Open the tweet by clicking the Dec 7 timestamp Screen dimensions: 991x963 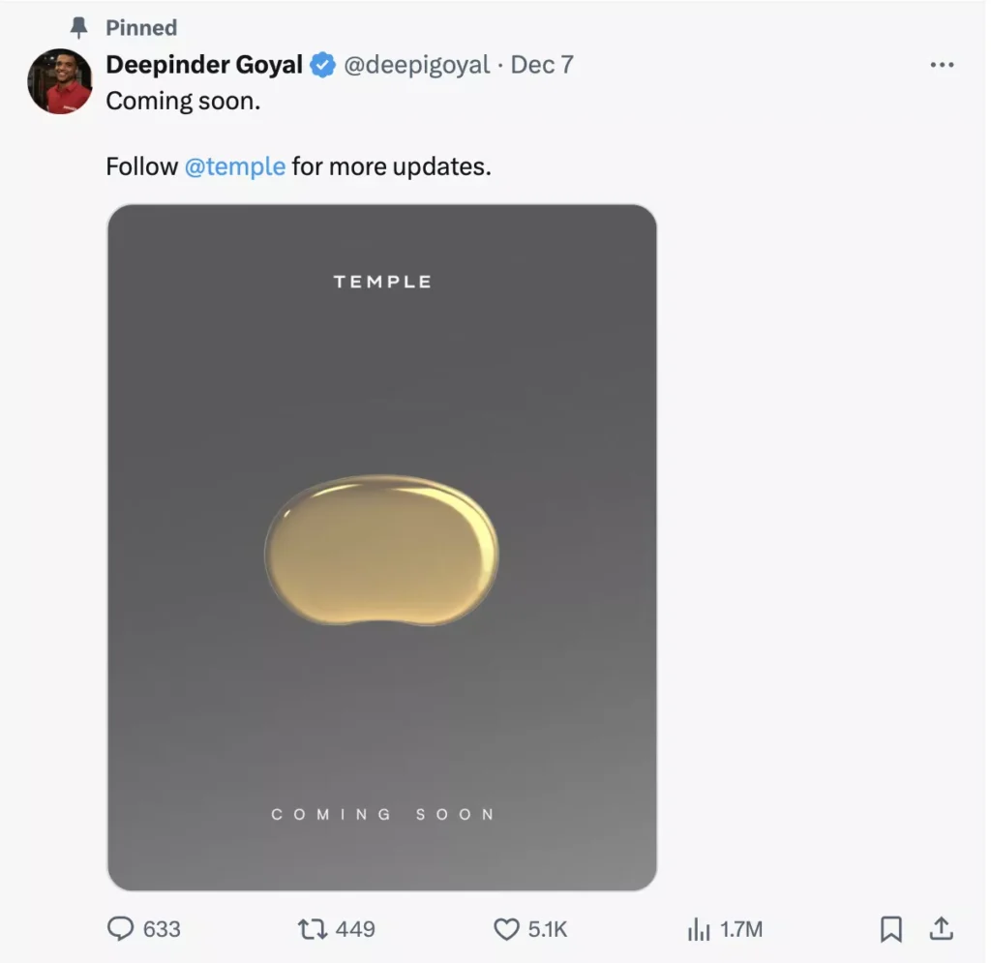point(542,65)
